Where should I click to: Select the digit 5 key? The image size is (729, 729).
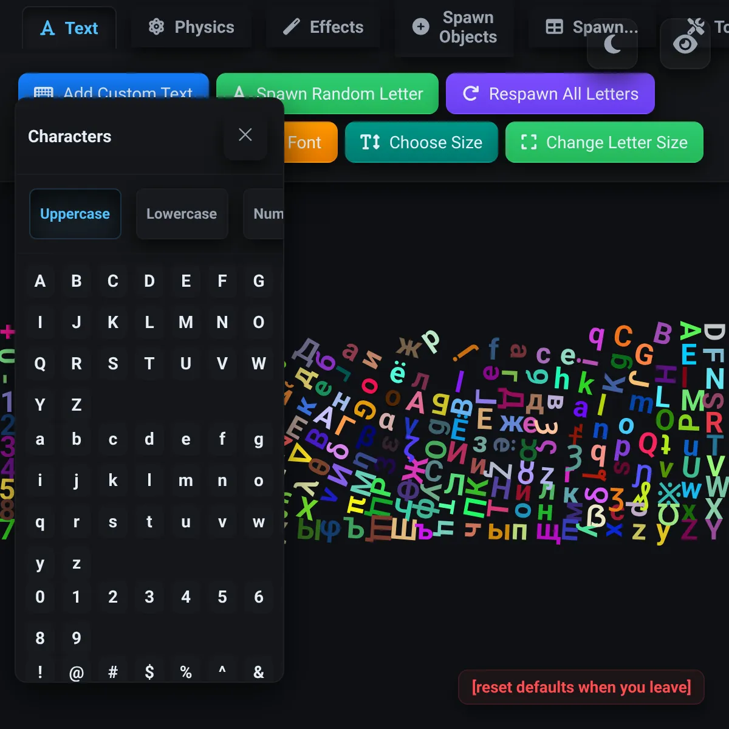[x=222, y=597]
